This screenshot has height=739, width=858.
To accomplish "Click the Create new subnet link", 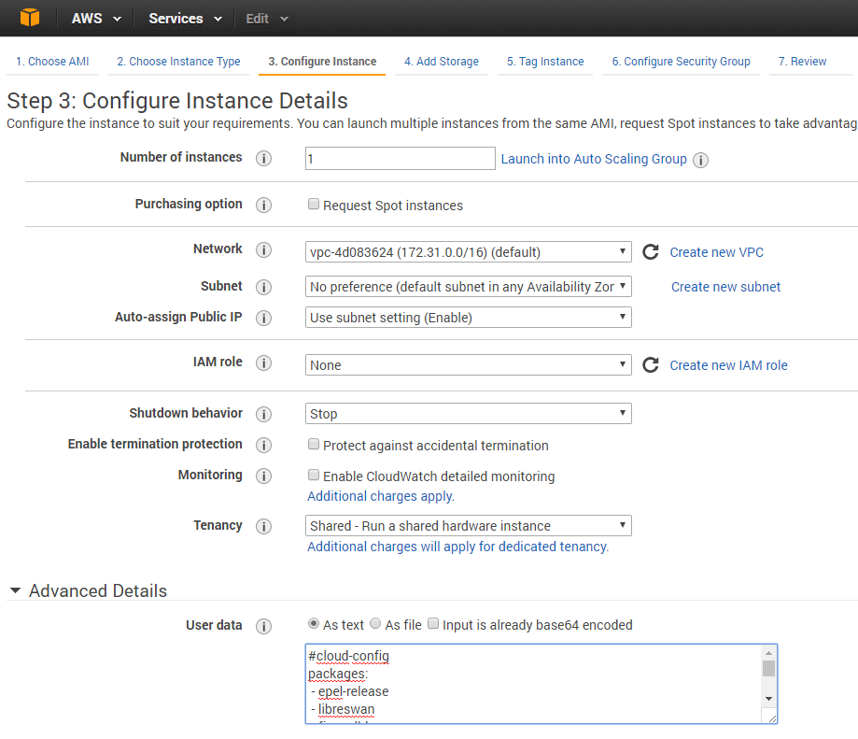I will click(726, 287).
